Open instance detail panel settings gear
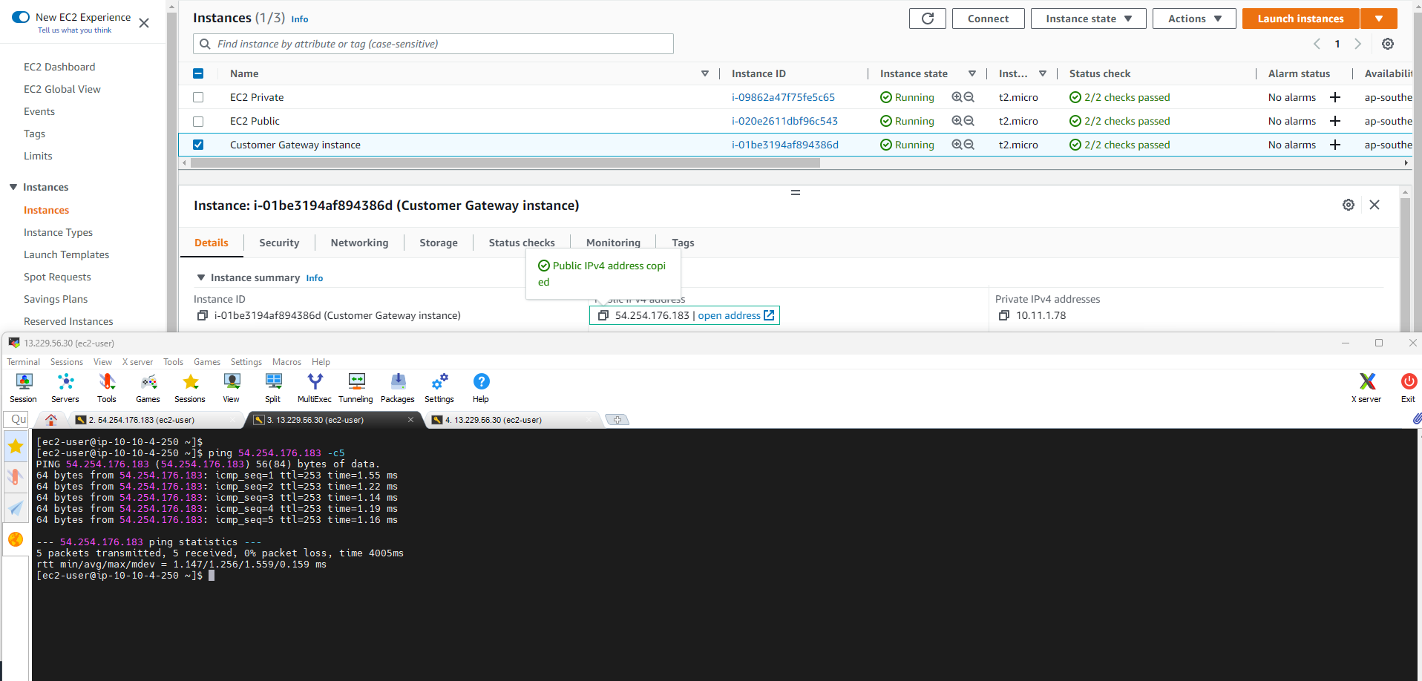This screenshot has width=1422, height=681. [x=1349, y=205]
